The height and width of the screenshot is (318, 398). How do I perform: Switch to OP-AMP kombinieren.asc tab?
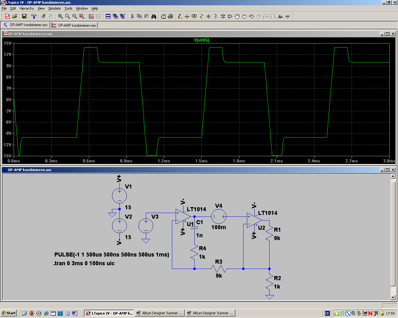point(25,25)
